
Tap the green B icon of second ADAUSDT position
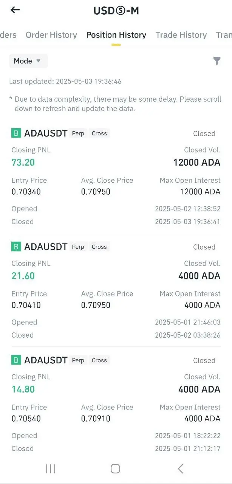[x=16, y=247]
